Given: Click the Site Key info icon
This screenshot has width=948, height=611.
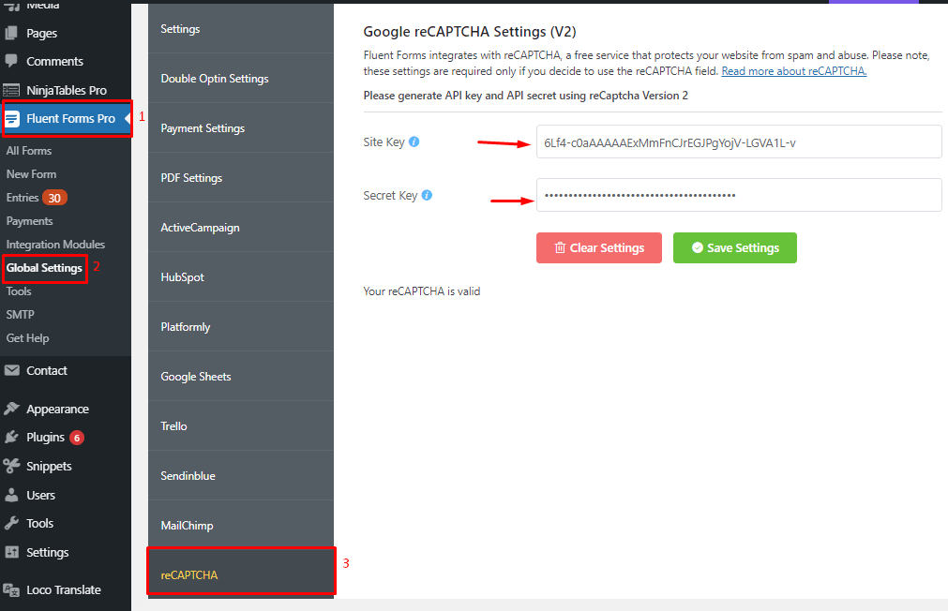Looking at the screenshot, I should click(x=414, y=142).
